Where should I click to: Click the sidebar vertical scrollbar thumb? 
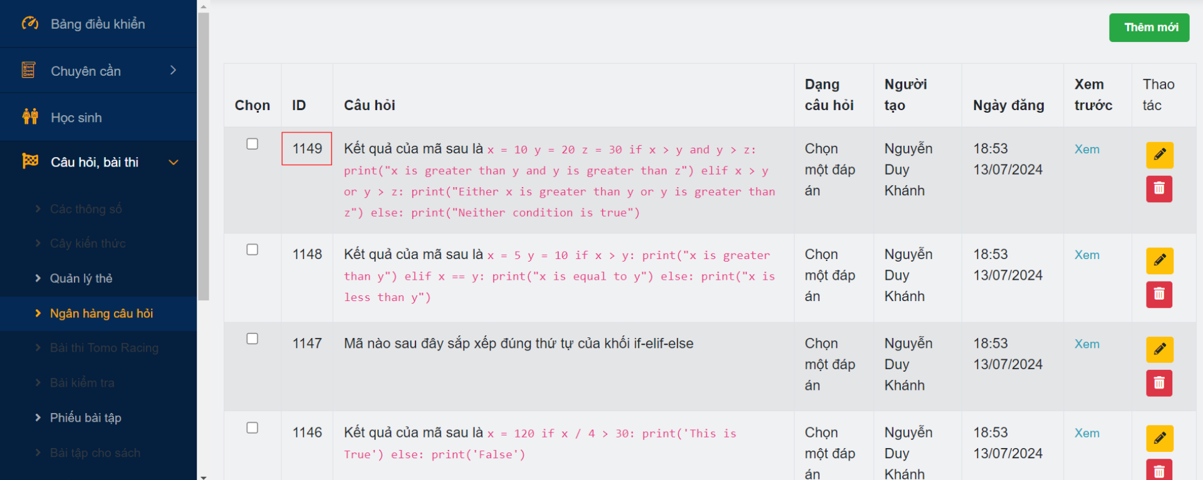point(203,156)
